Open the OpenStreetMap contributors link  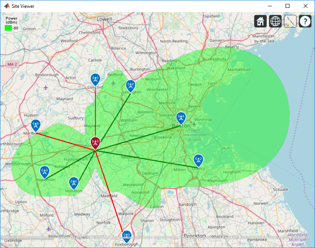[x=27, y=237]
